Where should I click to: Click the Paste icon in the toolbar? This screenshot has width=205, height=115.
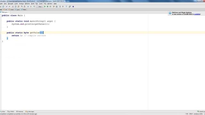(x=19, y=6)
